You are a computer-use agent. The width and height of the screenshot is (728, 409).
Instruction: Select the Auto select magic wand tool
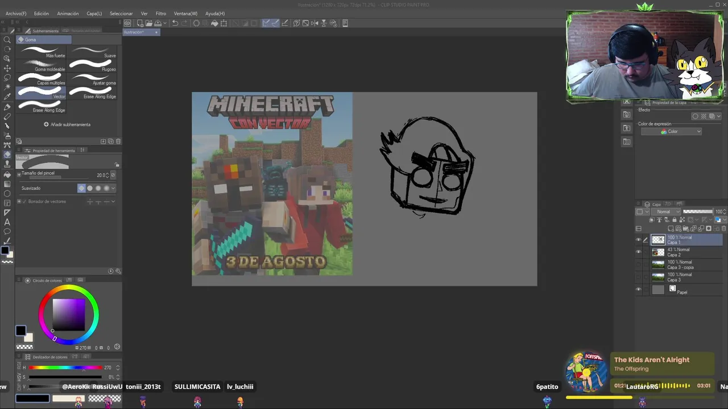point(7,87)
